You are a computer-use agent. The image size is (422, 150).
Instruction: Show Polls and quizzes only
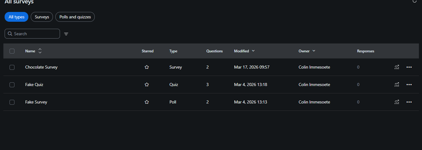pyautogui.click(x=75, y=17)
